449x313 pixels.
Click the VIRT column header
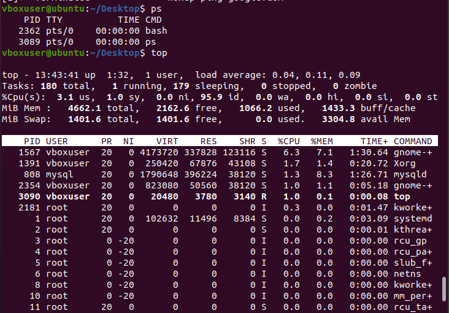tap(167, 141)
